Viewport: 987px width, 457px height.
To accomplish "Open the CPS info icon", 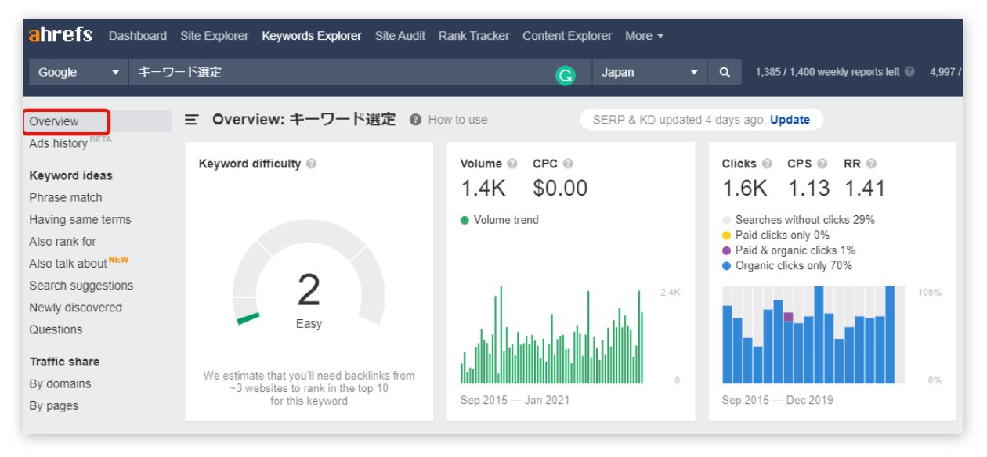I will click(822, 164).
